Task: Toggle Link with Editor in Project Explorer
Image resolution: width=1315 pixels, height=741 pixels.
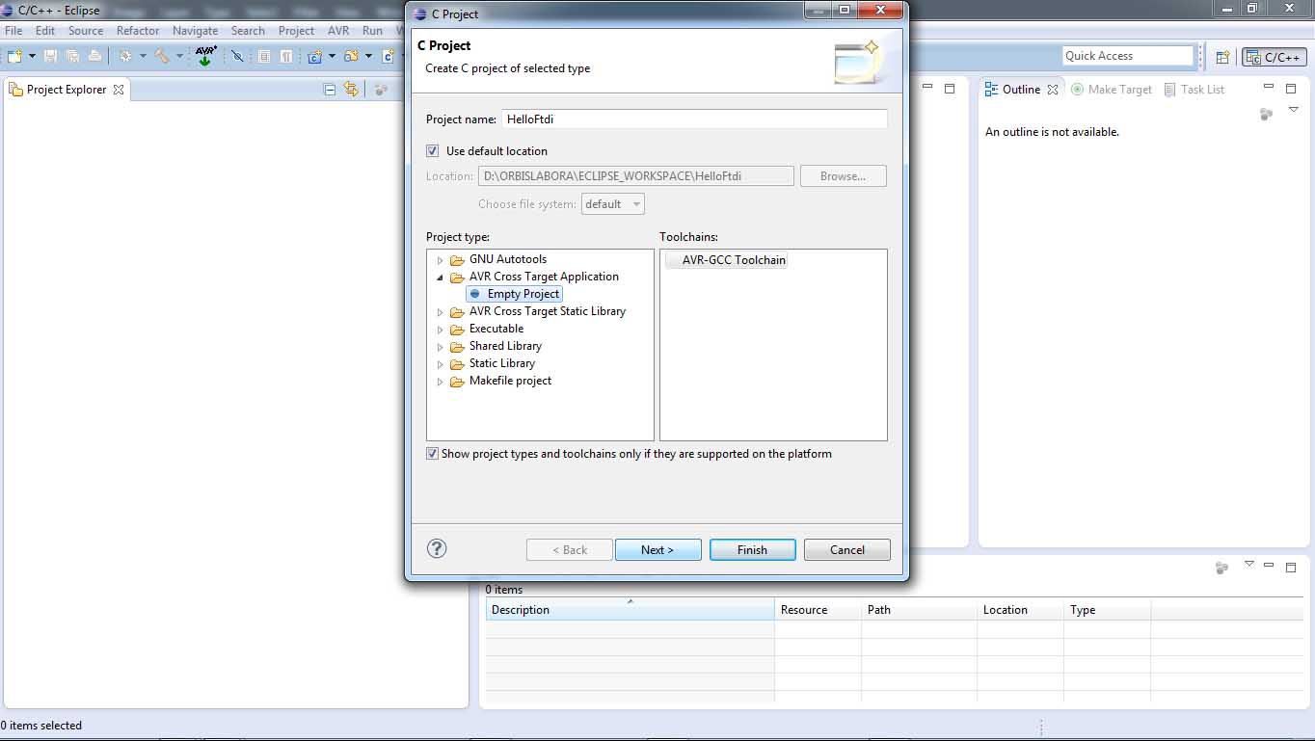Action: (x=351, y=90)
